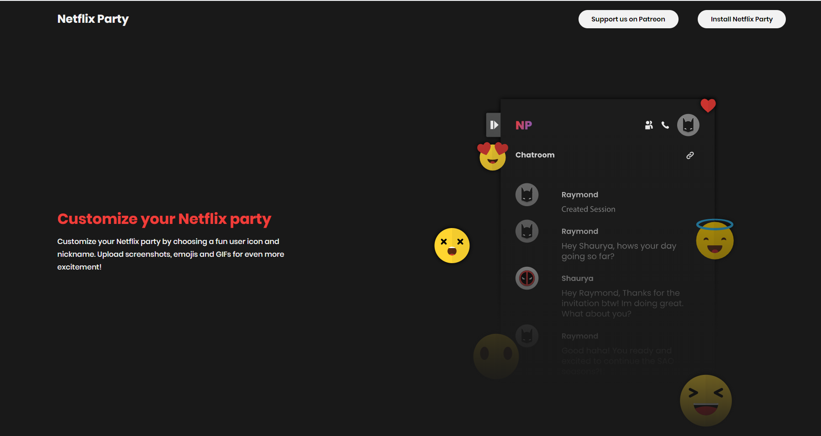
Task: Click the Install Netflix Party button
Action: point(742,19)
